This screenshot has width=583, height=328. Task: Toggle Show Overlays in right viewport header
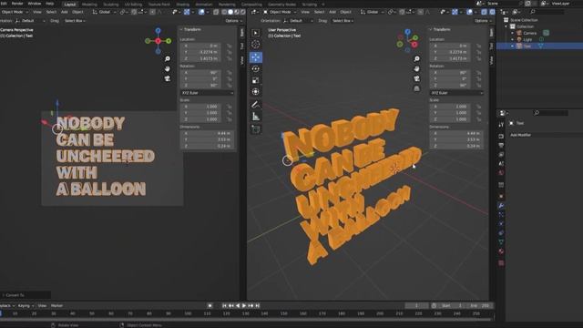[x=470, y=12]
